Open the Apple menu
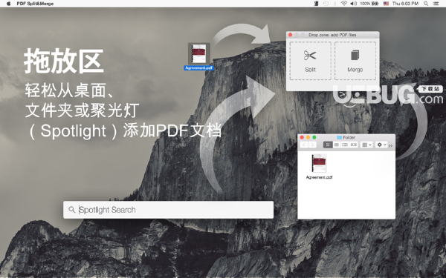This screenshot has width=446, height=278. click(8, 4)
